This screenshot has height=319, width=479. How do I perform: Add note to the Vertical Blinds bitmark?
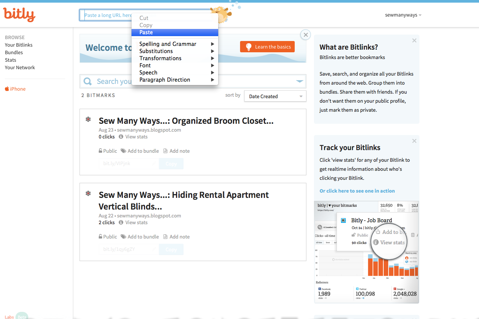point(180,237)
